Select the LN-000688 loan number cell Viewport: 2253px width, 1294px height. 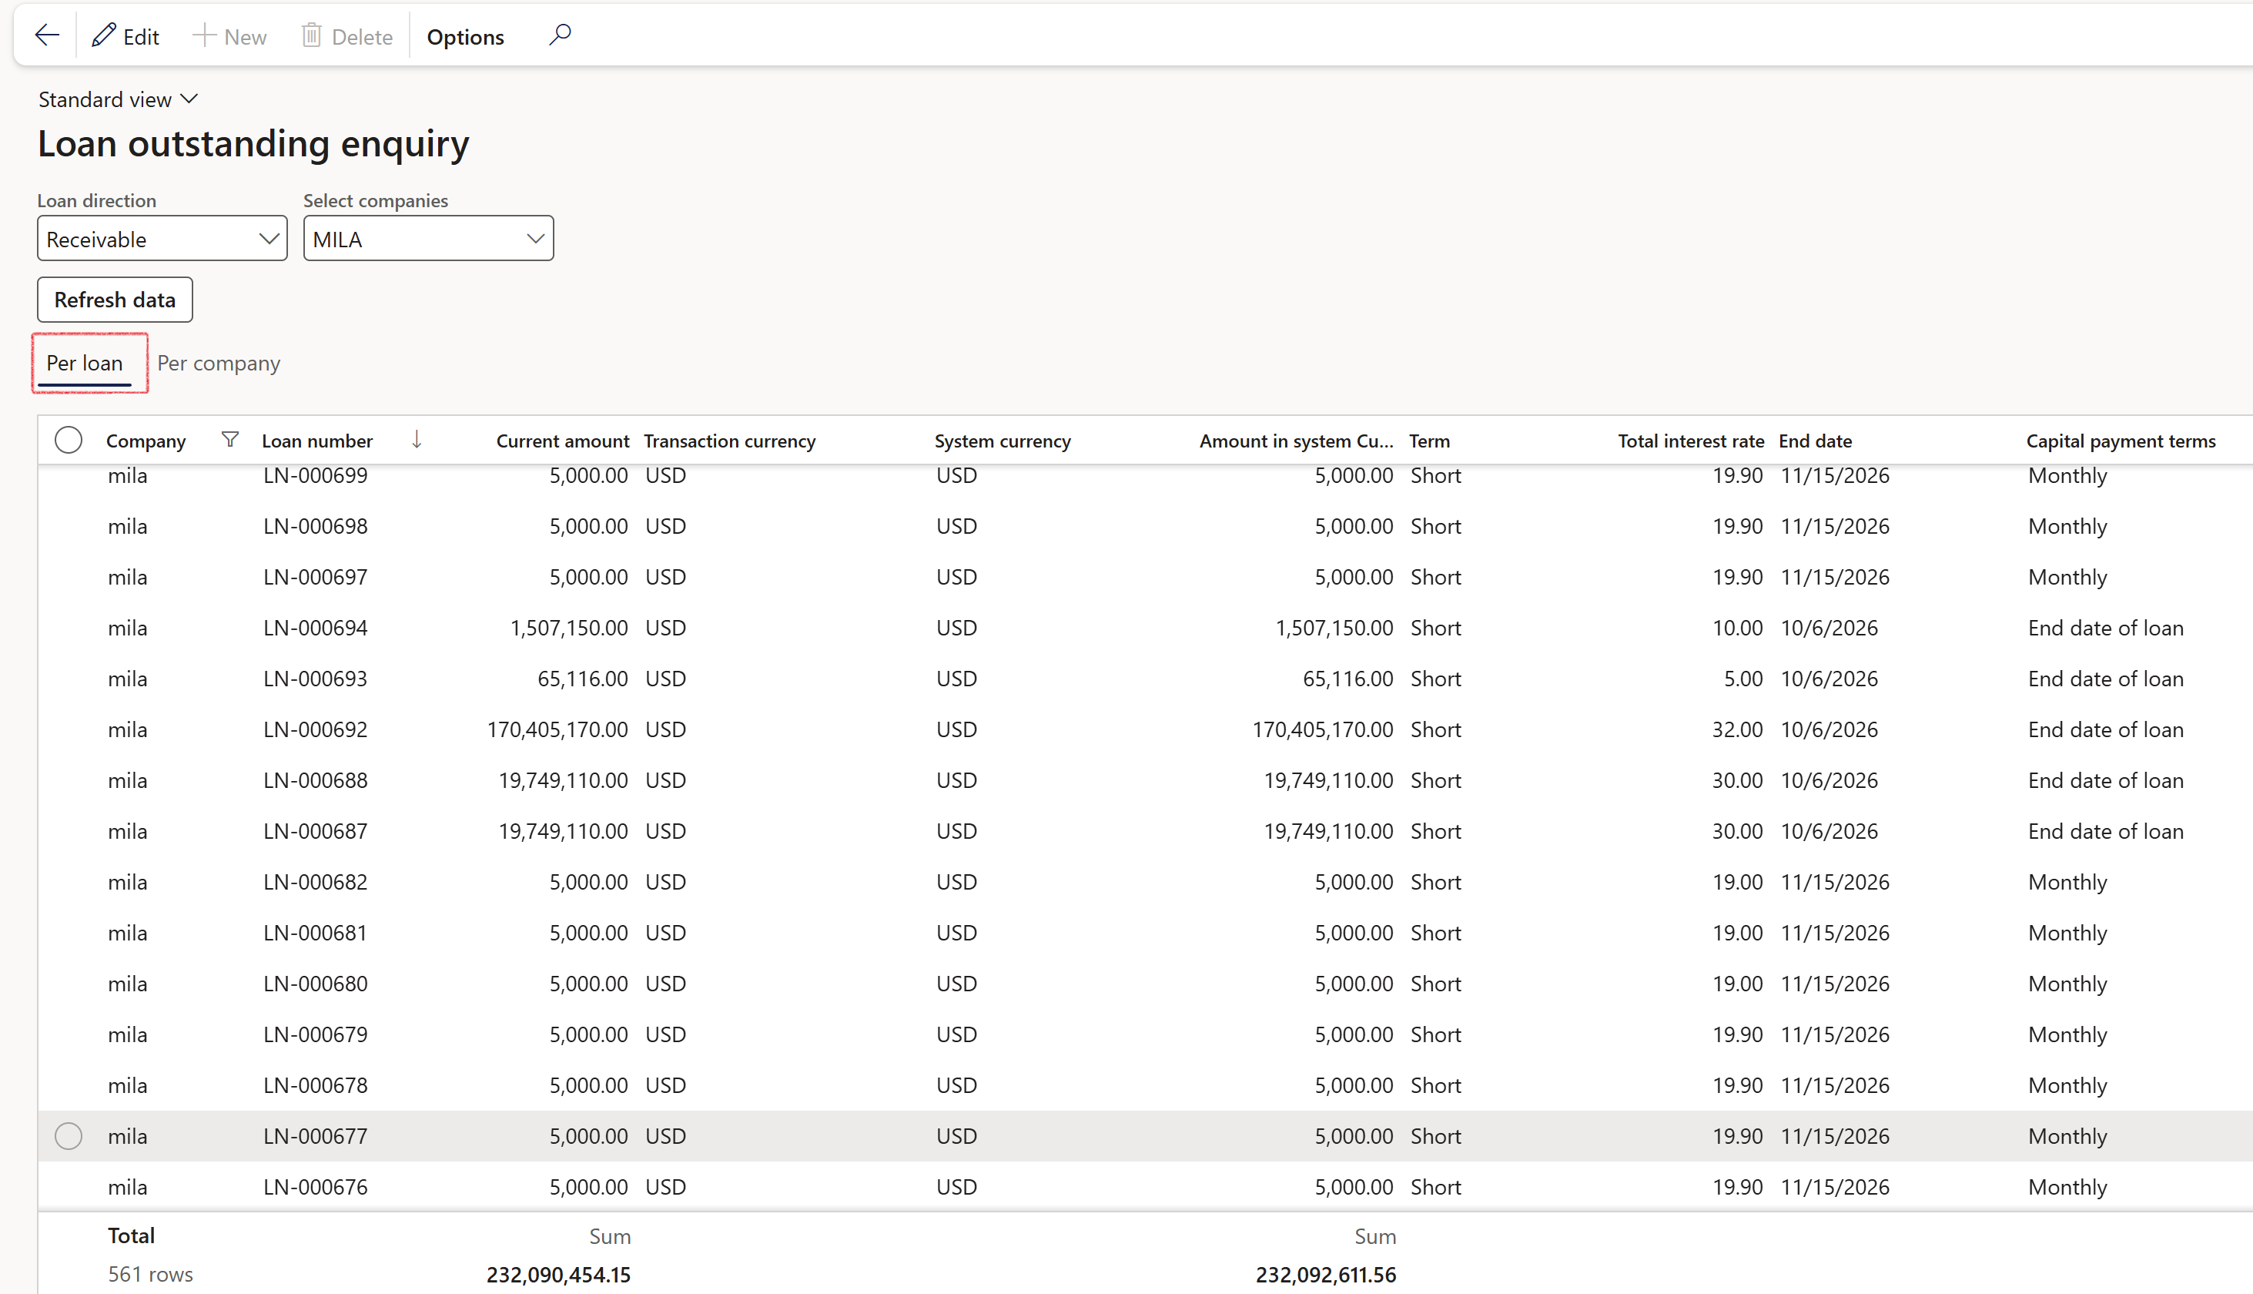[x=316, y=779]
